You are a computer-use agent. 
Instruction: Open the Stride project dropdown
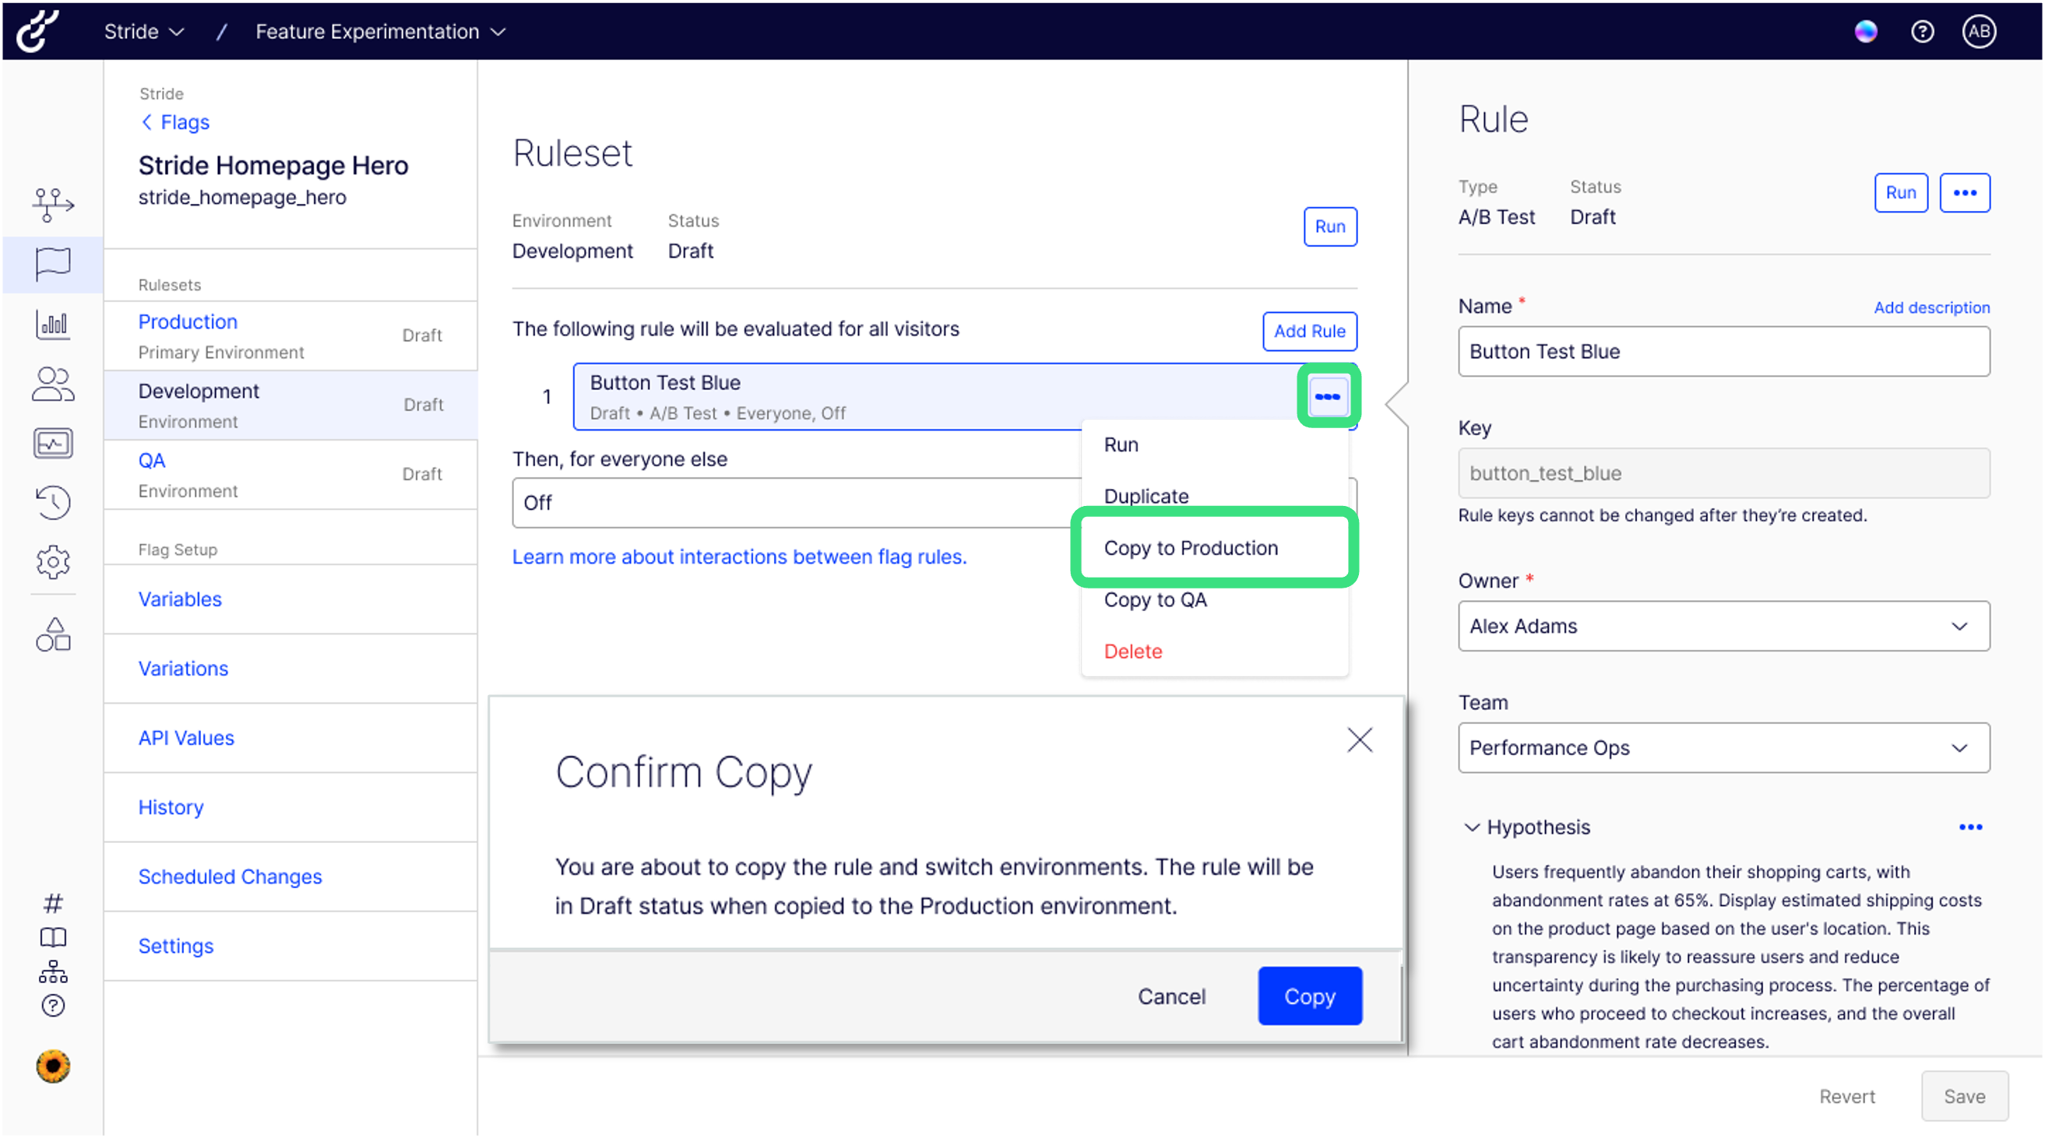coord(144,31)
